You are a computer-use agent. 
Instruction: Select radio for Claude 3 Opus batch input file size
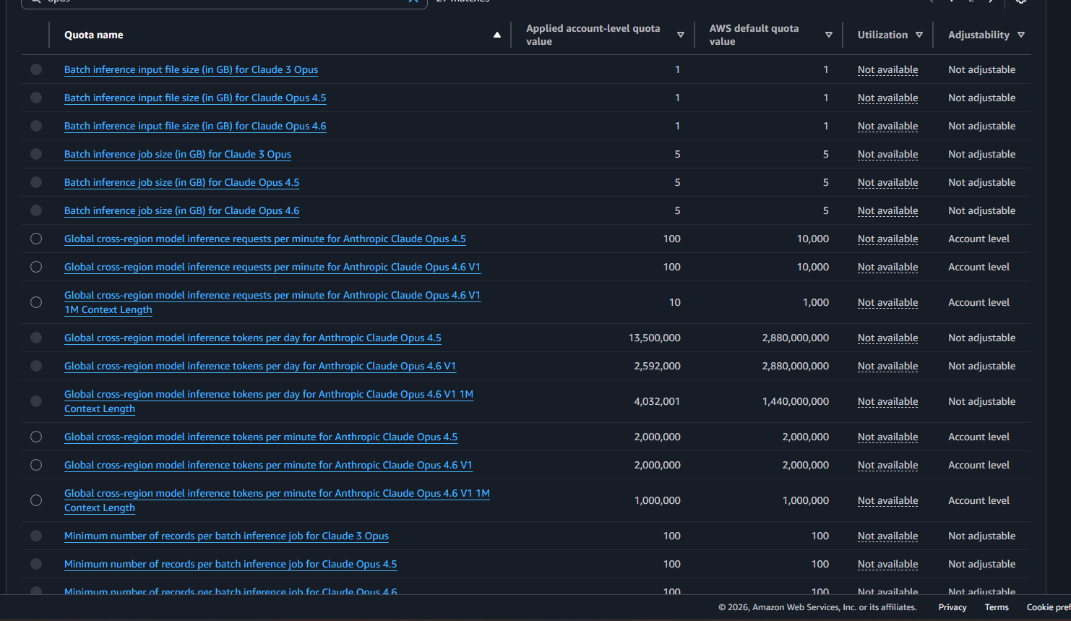[x=36, y=69]
